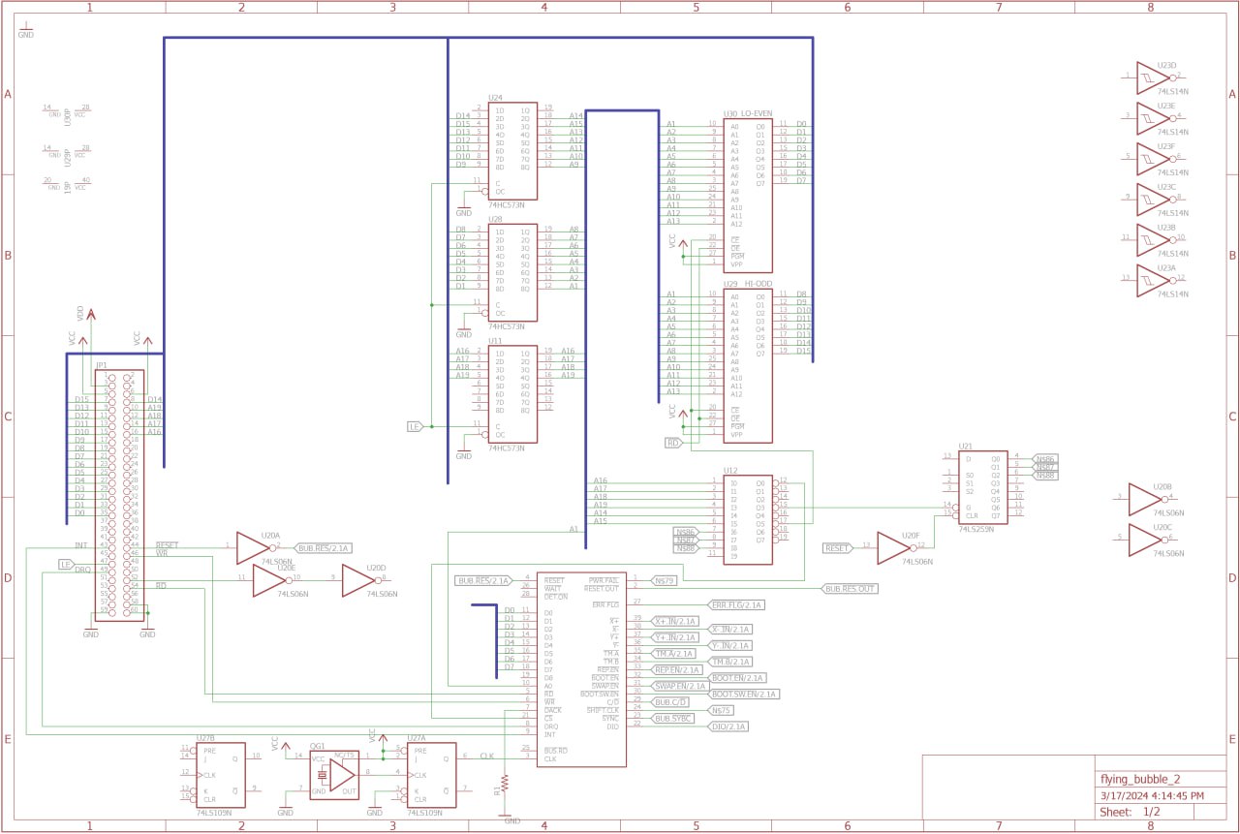This screenshot has width=1240, height=834.
Task: Click the flying_bubble_2 title block text
Action: pos(1140,779)
